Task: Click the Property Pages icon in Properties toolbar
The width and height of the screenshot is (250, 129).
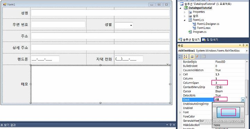Action: click(x=203, y=56)
